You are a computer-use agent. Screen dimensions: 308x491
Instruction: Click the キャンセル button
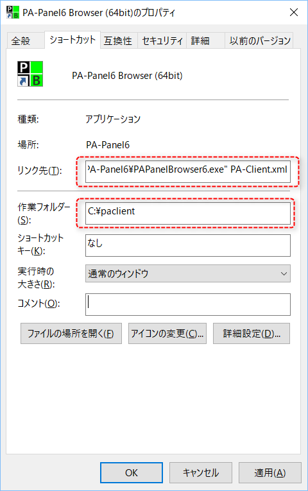point(201,472)
